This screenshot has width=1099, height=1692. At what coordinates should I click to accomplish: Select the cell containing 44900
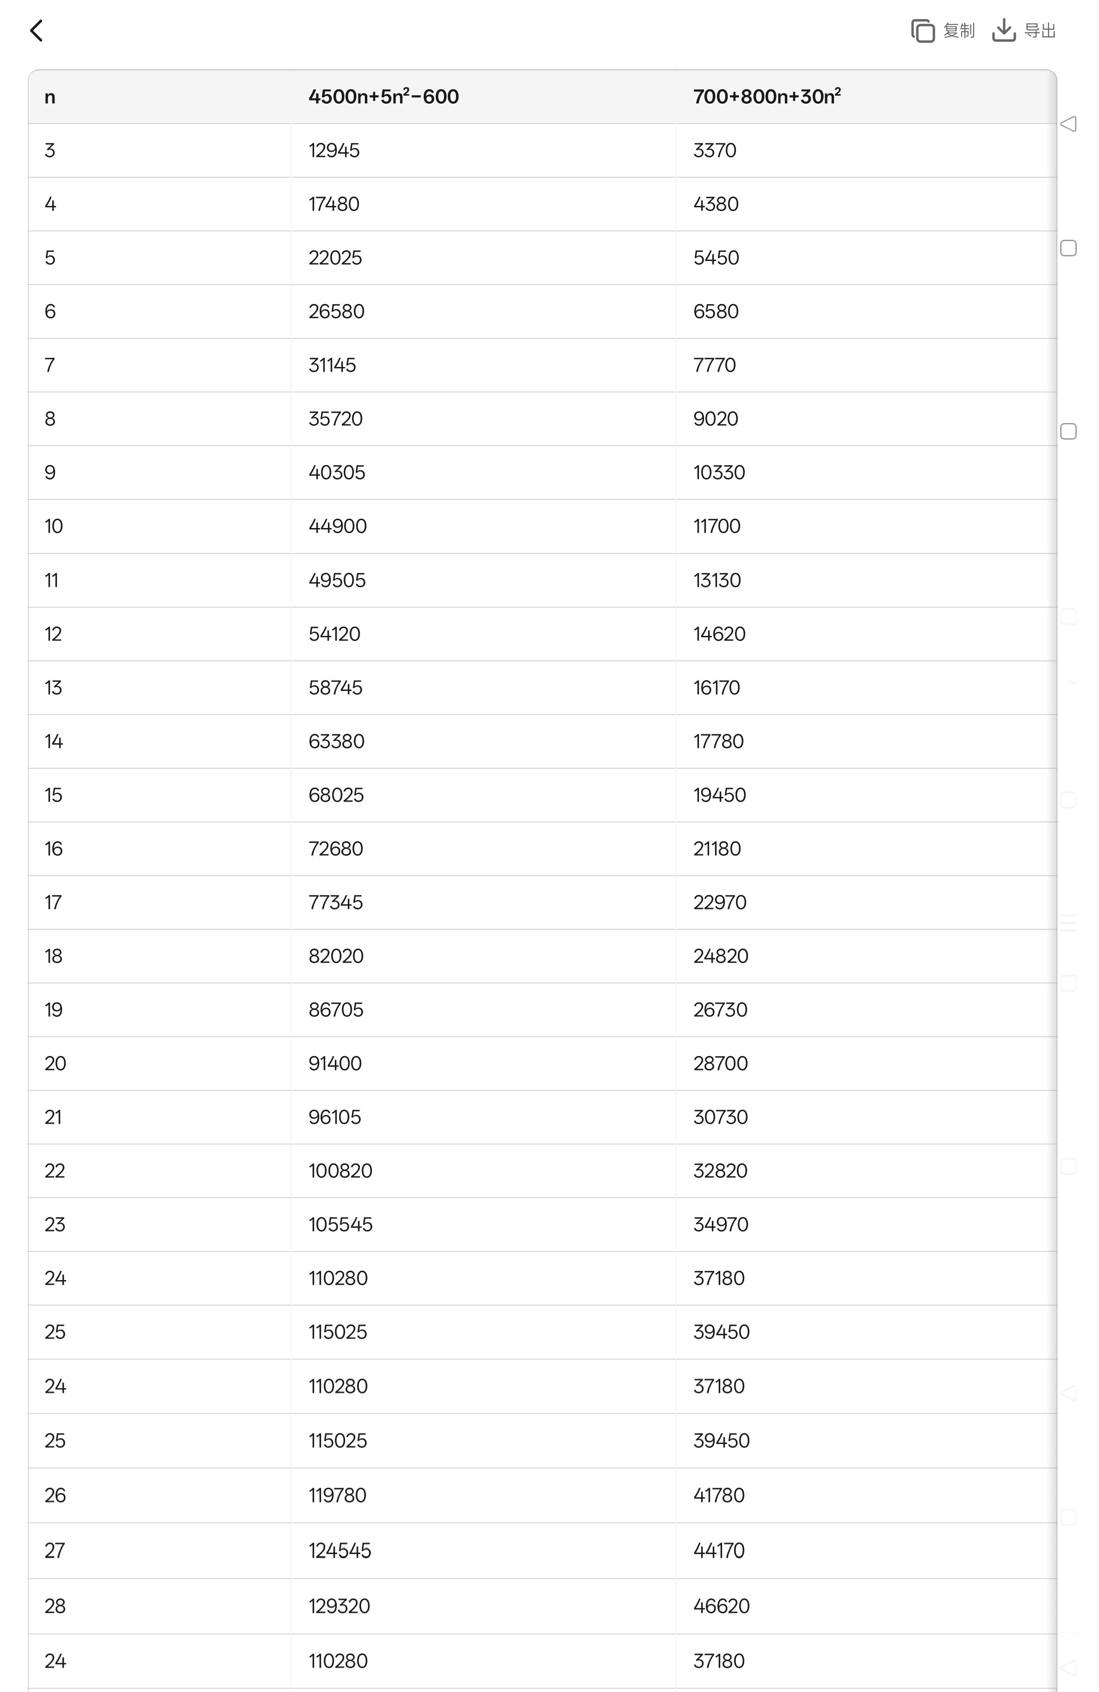pos(338,527)
